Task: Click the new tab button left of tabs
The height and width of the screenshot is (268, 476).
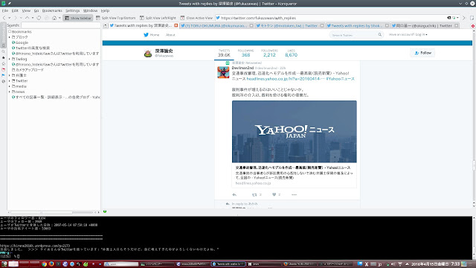Action: [x=106, y=26]
